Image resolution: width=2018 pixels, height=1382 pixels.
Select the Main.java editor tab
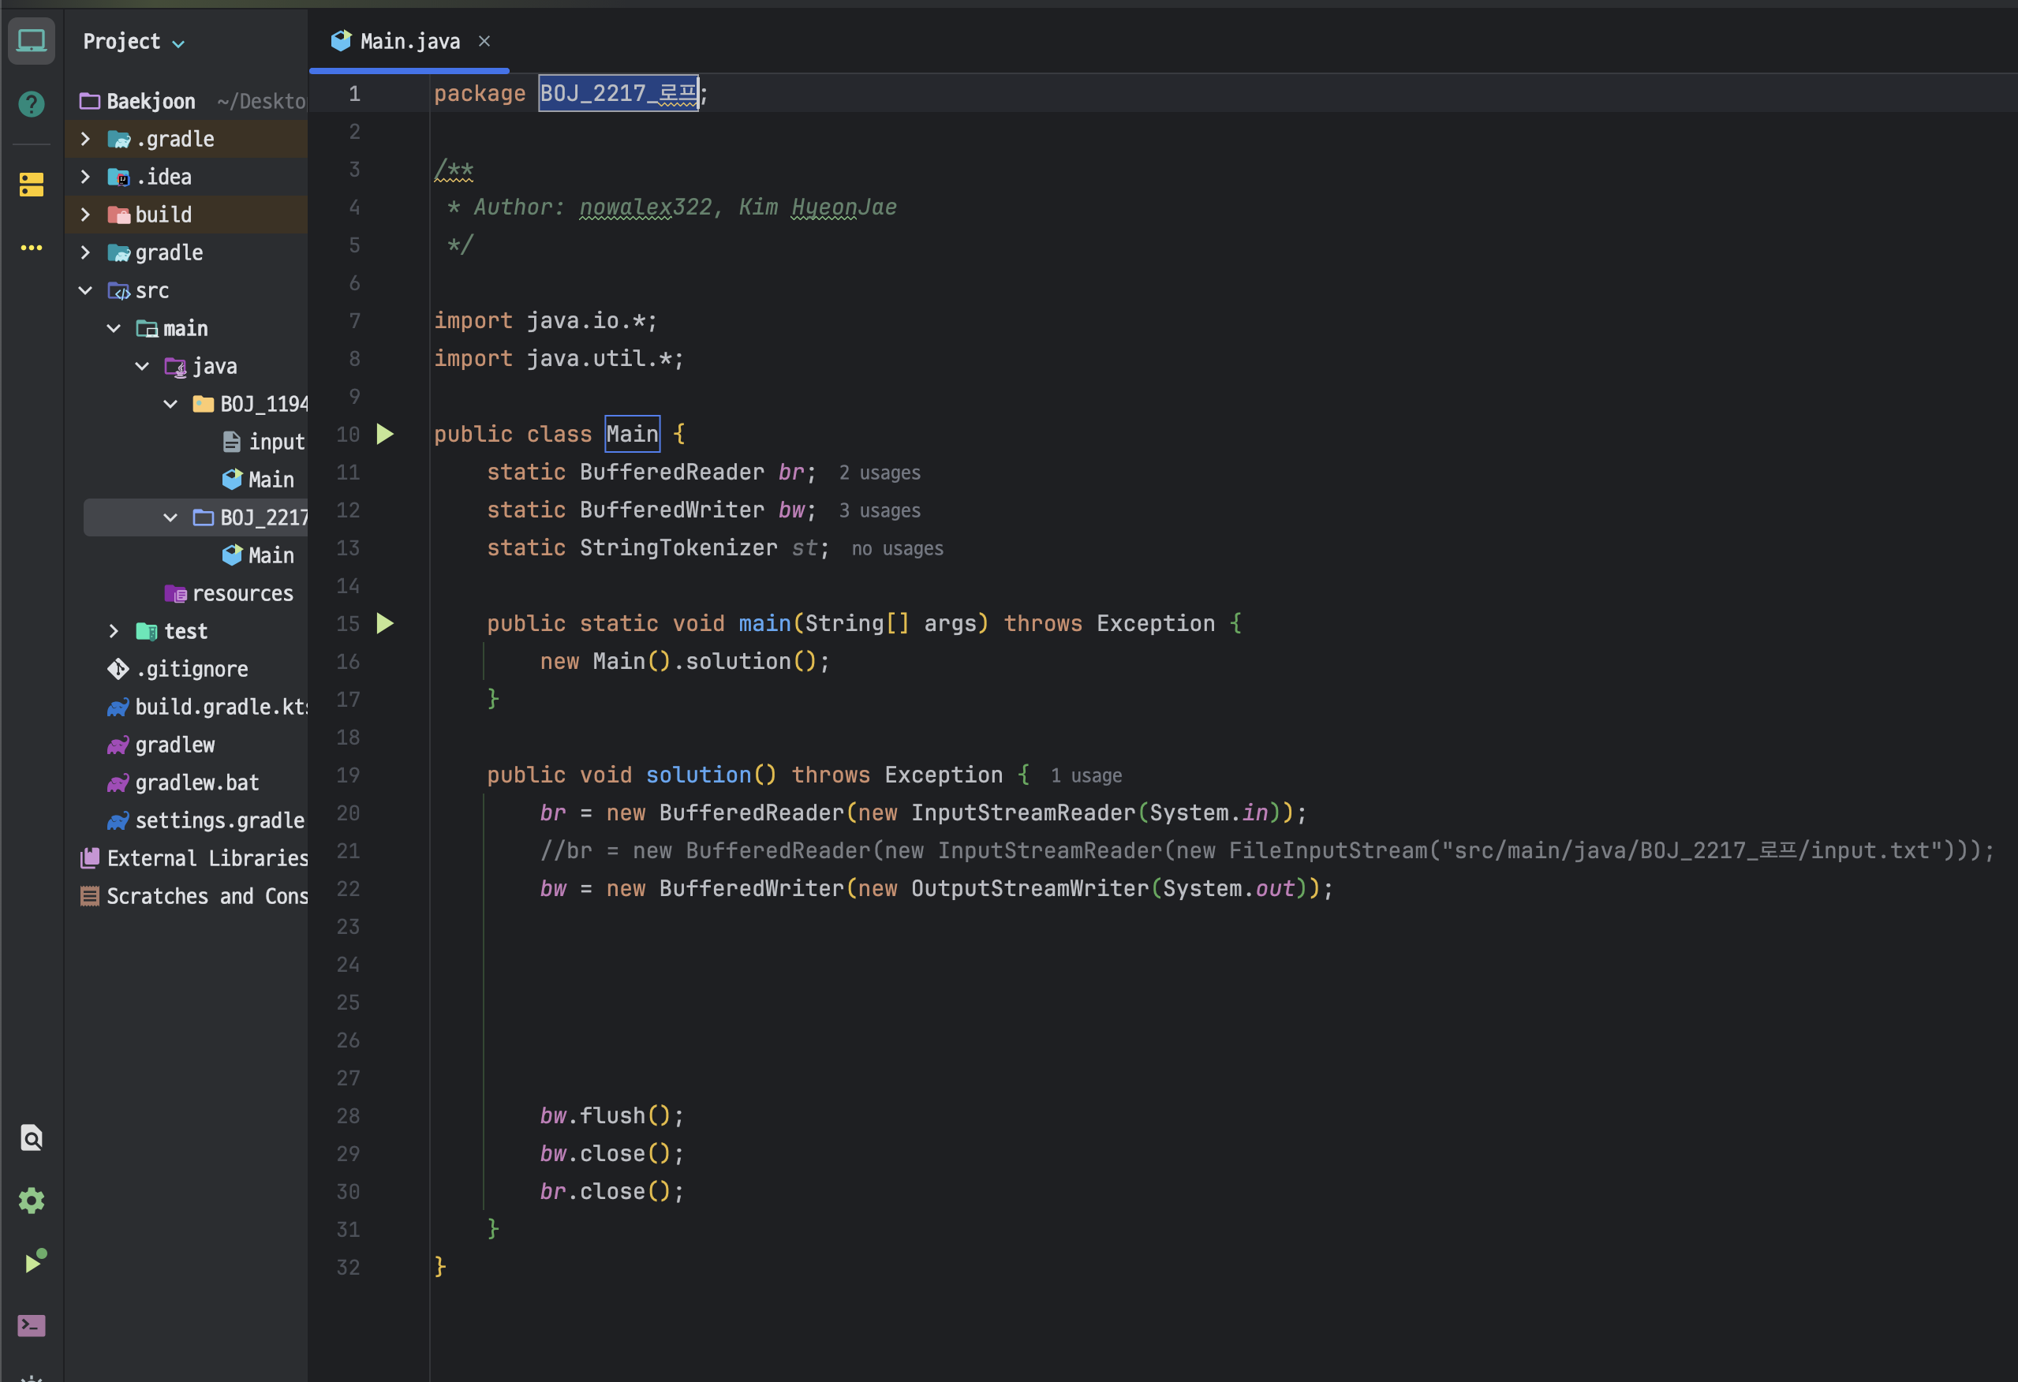coord(409,42)
